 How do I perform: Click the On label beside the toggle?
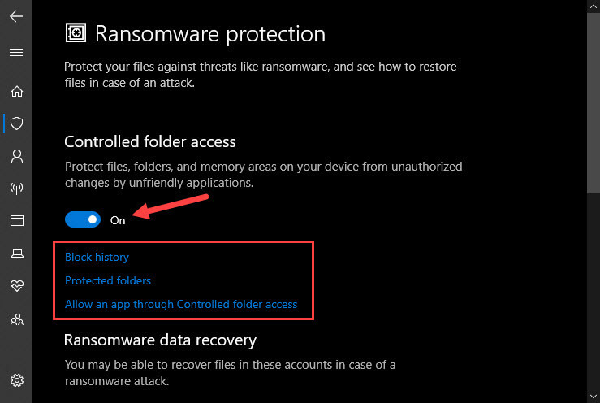tap(118, 220)
